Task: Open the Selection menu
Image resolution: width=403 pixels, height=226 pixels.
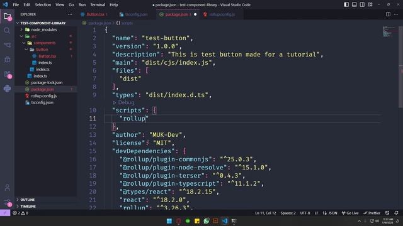Action: [43, 4]
